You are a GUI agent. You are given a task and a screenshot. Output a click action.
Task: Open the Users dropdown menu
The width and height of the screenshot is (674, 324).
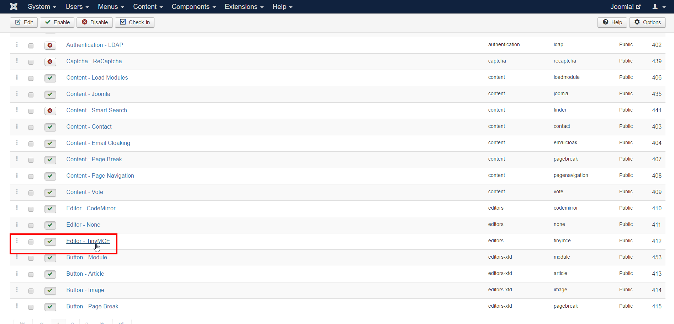pyautogui.click(x=77, y=7)
